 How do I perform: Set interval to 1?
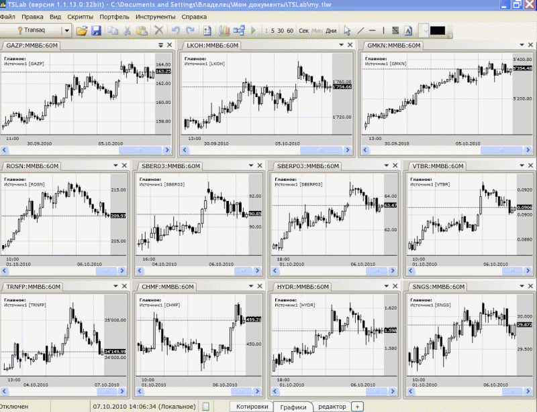point(266,31)
